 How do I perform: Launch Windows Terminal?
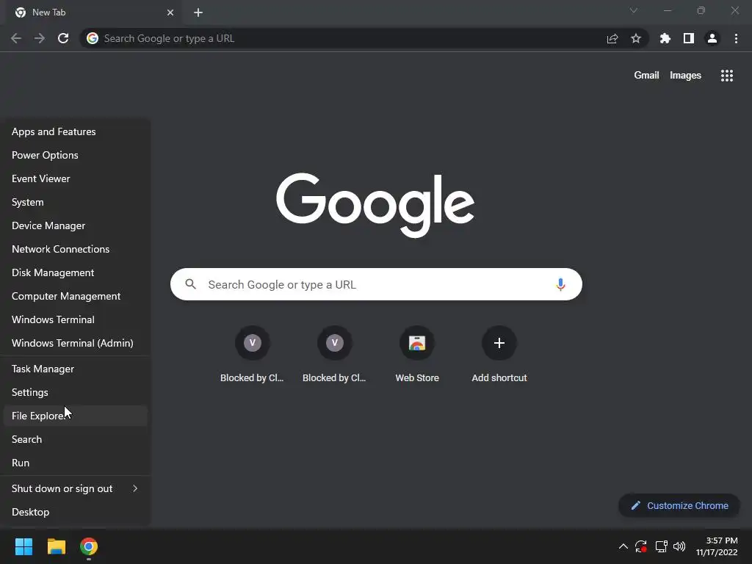[76, 319]
